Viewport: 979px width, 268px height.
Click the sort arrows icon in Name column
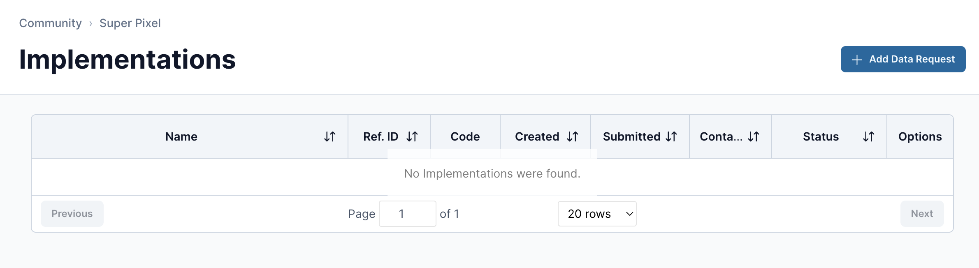[330, 136]
